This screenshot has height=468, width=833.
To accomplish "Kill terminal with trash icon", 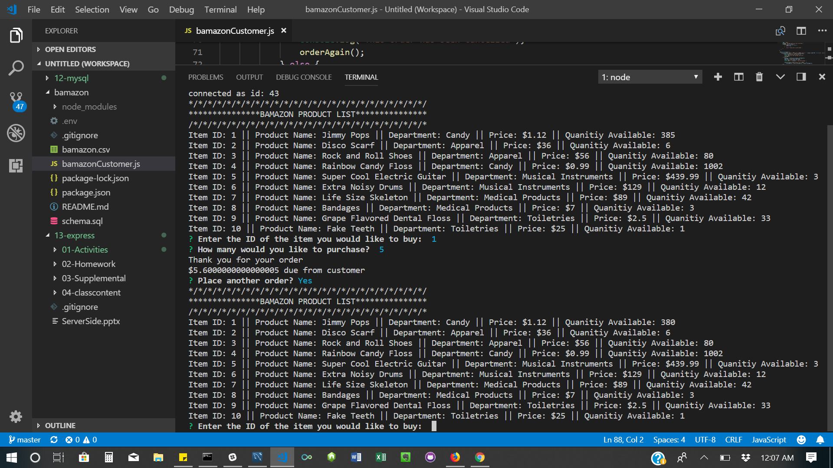I will [759, 77].
